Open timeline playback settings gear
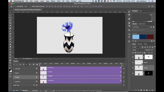164x92 pixels. [30, 64]
